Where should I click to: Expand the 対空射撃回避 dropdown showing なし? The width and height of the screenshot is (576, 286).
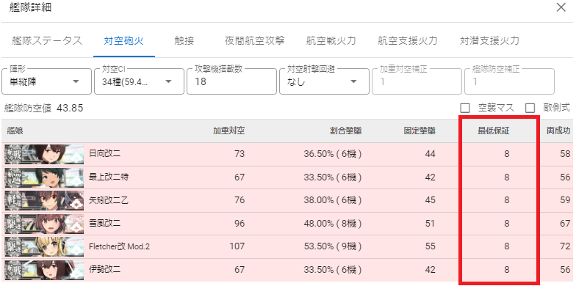click(x=325, y=81)
